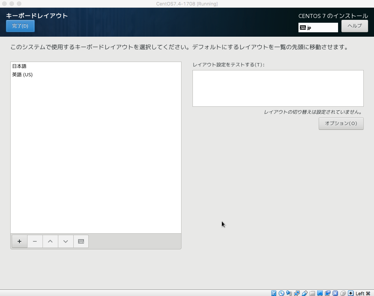374x296 pixels.
Task: Toggle mouse integration status icon
Action: pyautogui.click(x=344, y=293)
